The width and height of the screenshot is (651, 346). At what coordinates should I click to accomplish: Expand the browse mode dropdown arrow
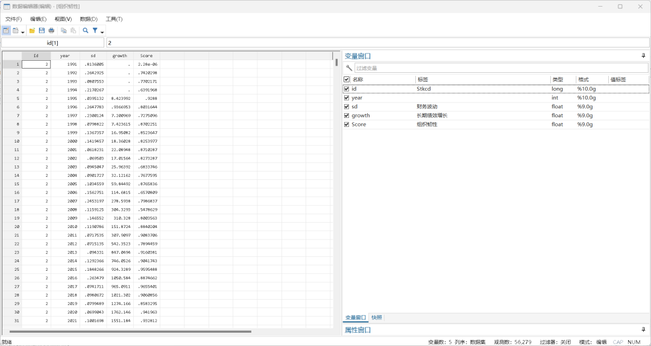(x=23, y=32)
